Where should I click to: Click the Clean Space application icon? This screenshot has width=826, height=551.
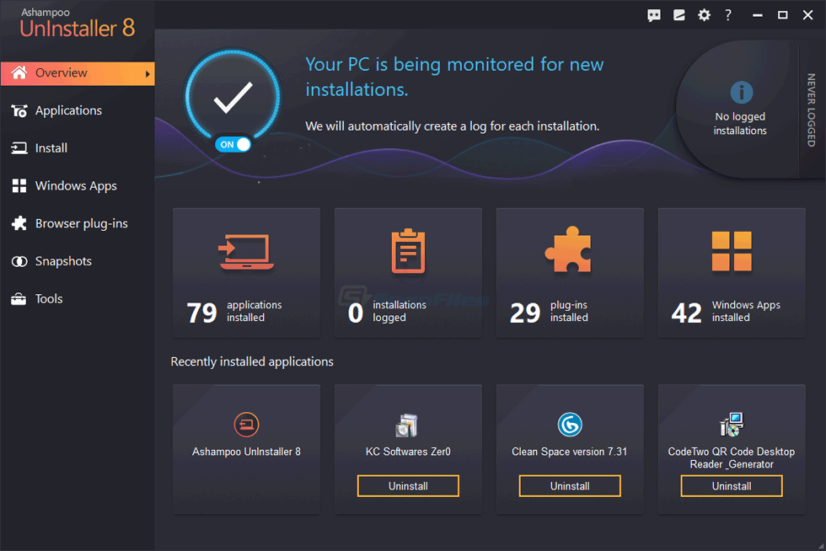pyautogui.click(x=570, y=425)
